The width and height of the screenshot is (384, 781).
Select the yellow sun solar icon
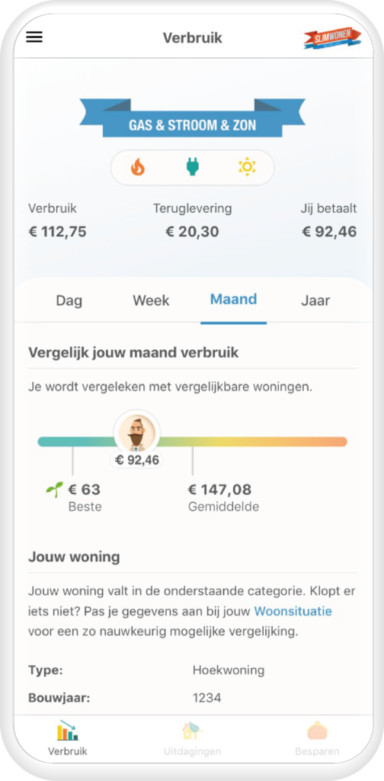point(247,167)
